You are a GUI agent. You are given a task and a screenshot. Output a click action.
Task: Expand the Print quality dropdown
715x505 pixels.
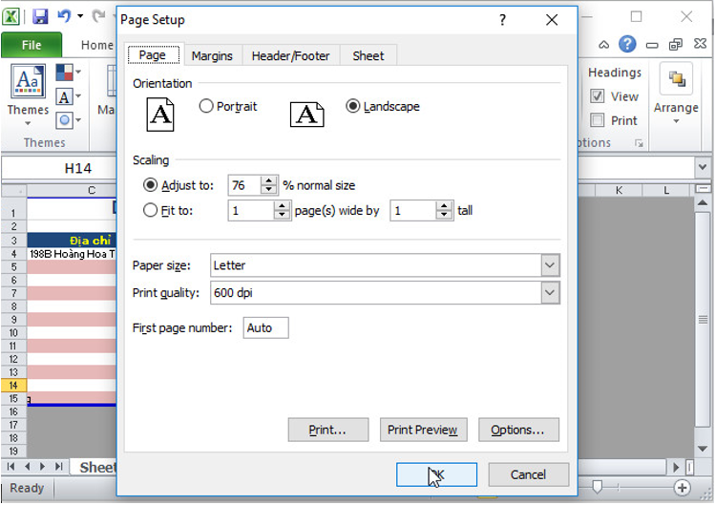click(550, 293)
